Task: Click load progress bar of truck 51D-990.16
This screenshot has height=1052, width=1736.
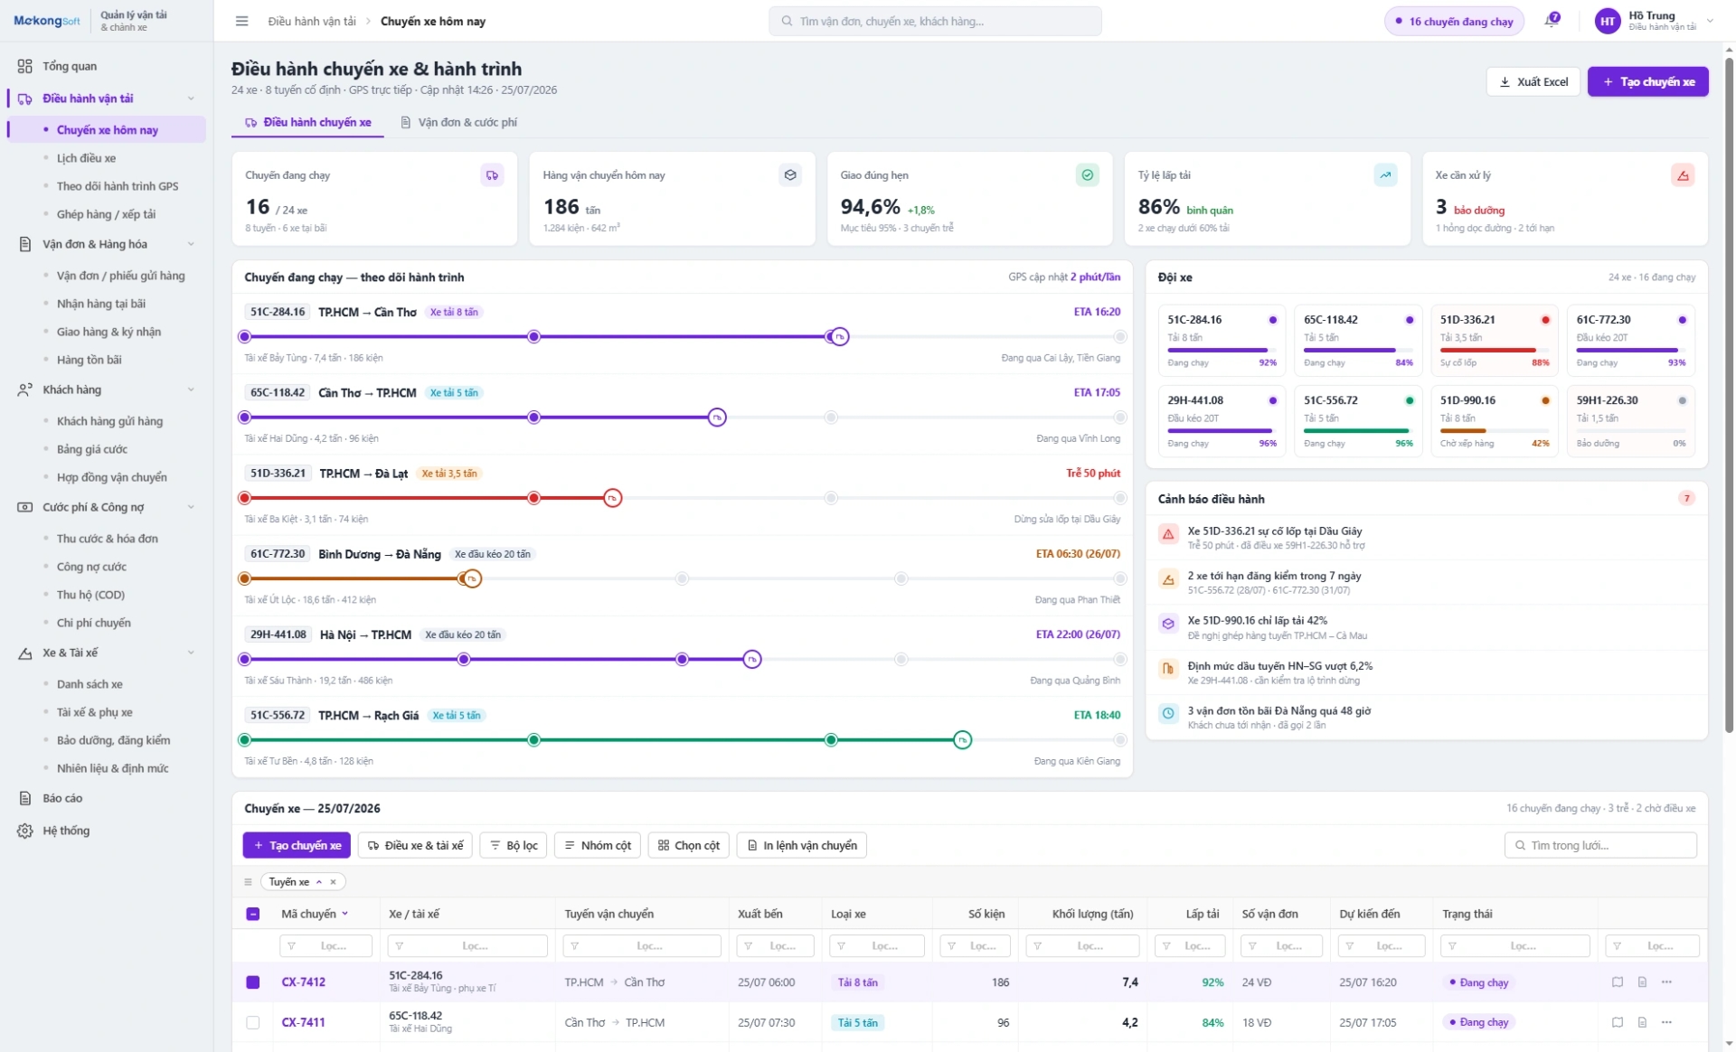Action: [x=1493, y=431]
